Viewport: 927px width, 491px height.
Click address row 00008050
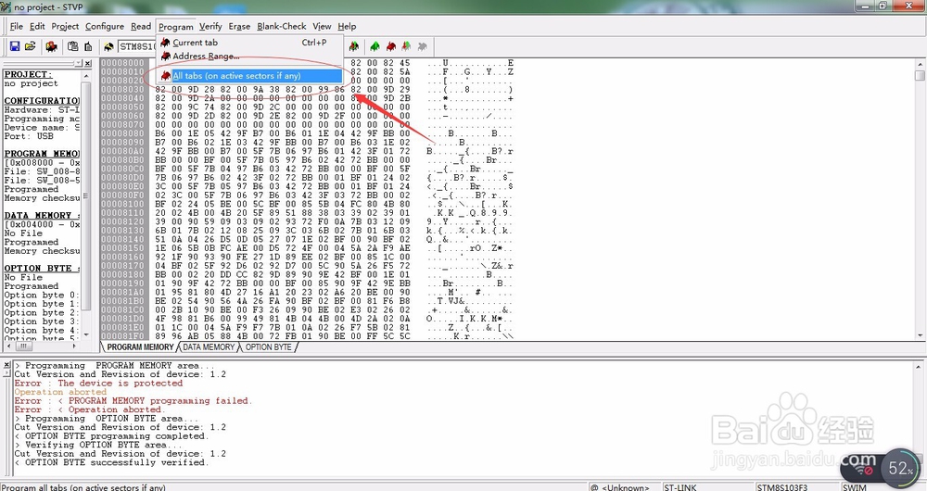tap(122, 107)
